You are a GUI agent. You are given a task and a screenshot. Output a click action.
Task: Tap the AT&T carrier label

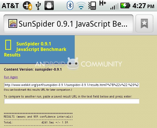(x=10, y=6)
